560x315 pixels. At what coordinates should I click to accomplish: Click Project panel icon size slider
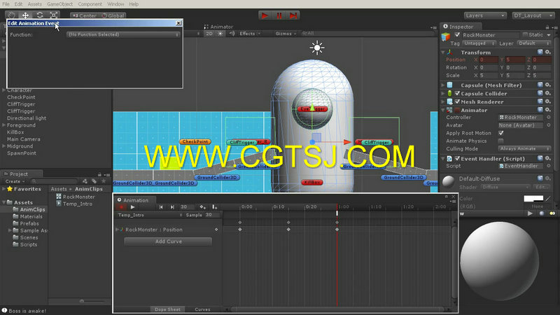tap(82, 302)
